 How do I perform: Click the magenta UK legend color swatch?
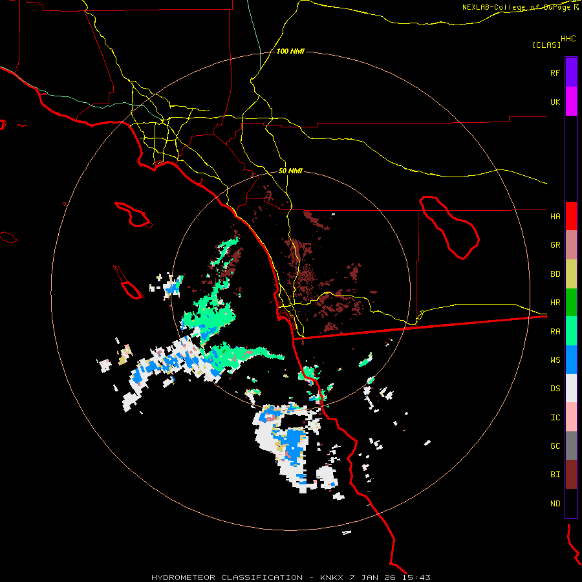coord(571,102)
